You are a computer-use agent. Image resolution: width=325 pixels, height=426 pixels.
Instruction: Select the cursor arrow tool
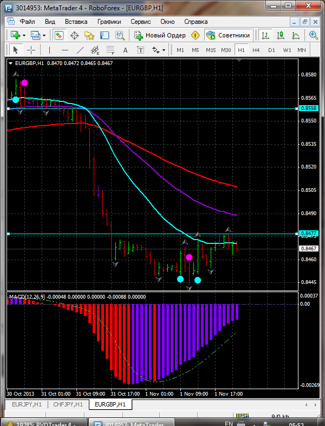[15, 50]
